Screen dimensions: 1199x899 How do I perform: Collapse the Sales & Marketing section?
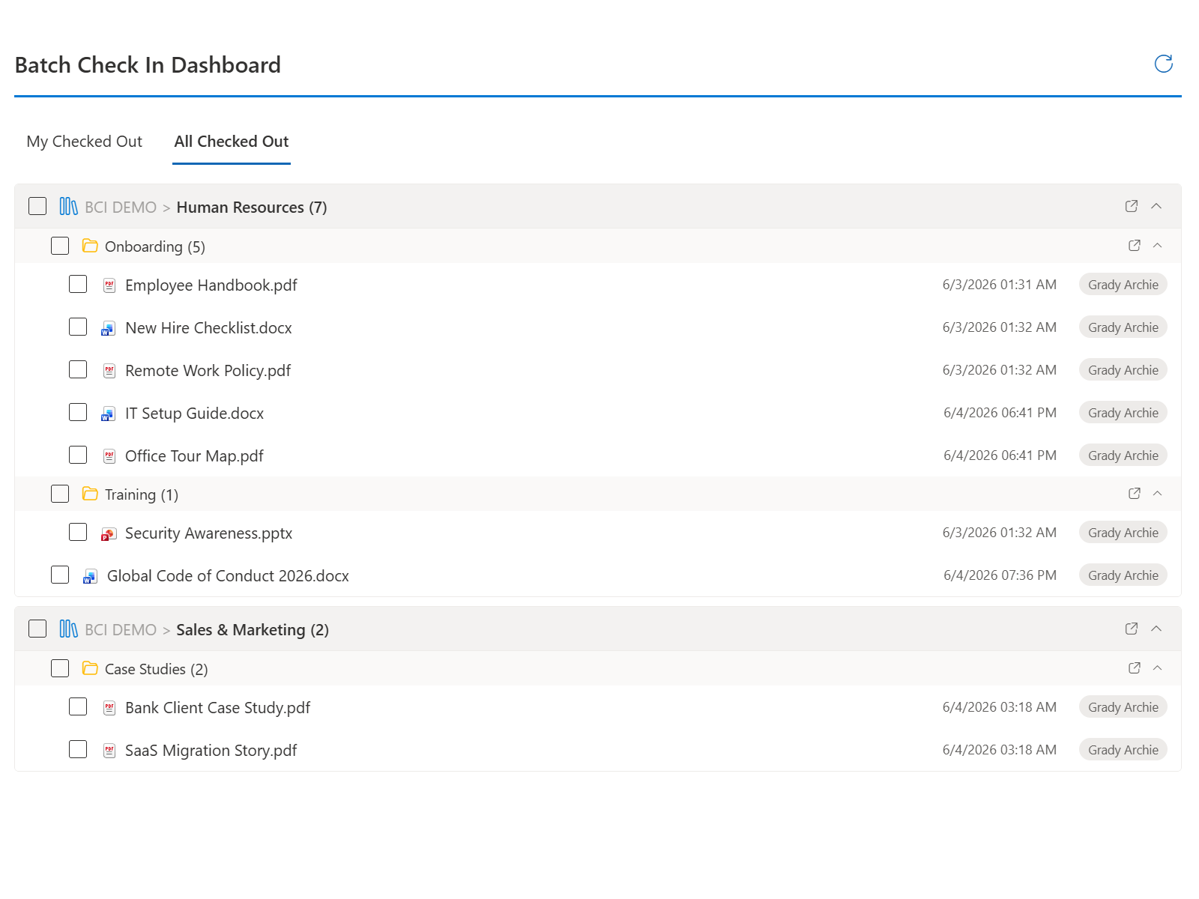point(1156,629)
